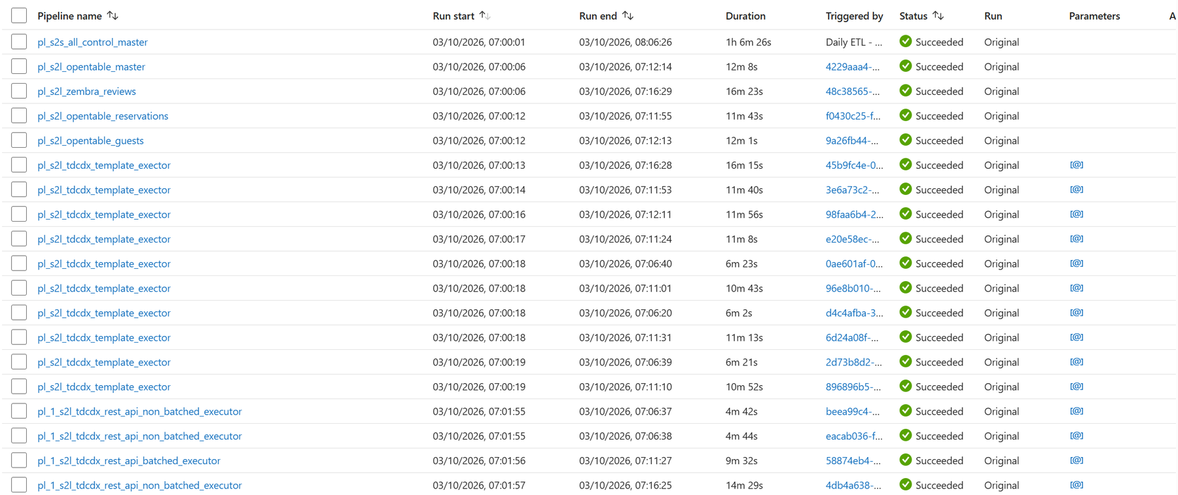
Task: Follow the triggered-by link 9a26fb44
Action: tap(852, 141)
